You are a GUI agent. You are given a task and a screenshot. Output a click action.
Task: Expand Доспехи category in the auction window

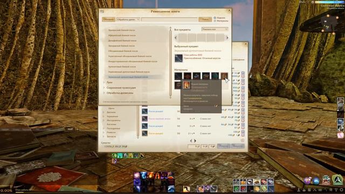[104, 112]
